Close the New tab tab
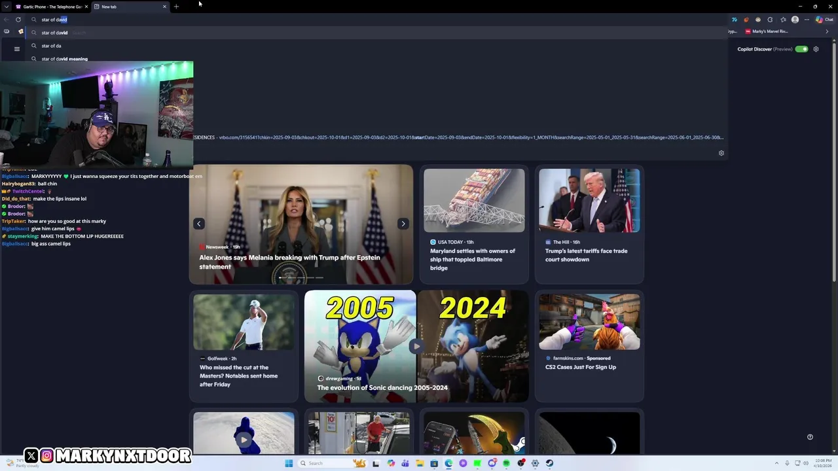This screenshot has width=838, height=471. tap(164, 7)
